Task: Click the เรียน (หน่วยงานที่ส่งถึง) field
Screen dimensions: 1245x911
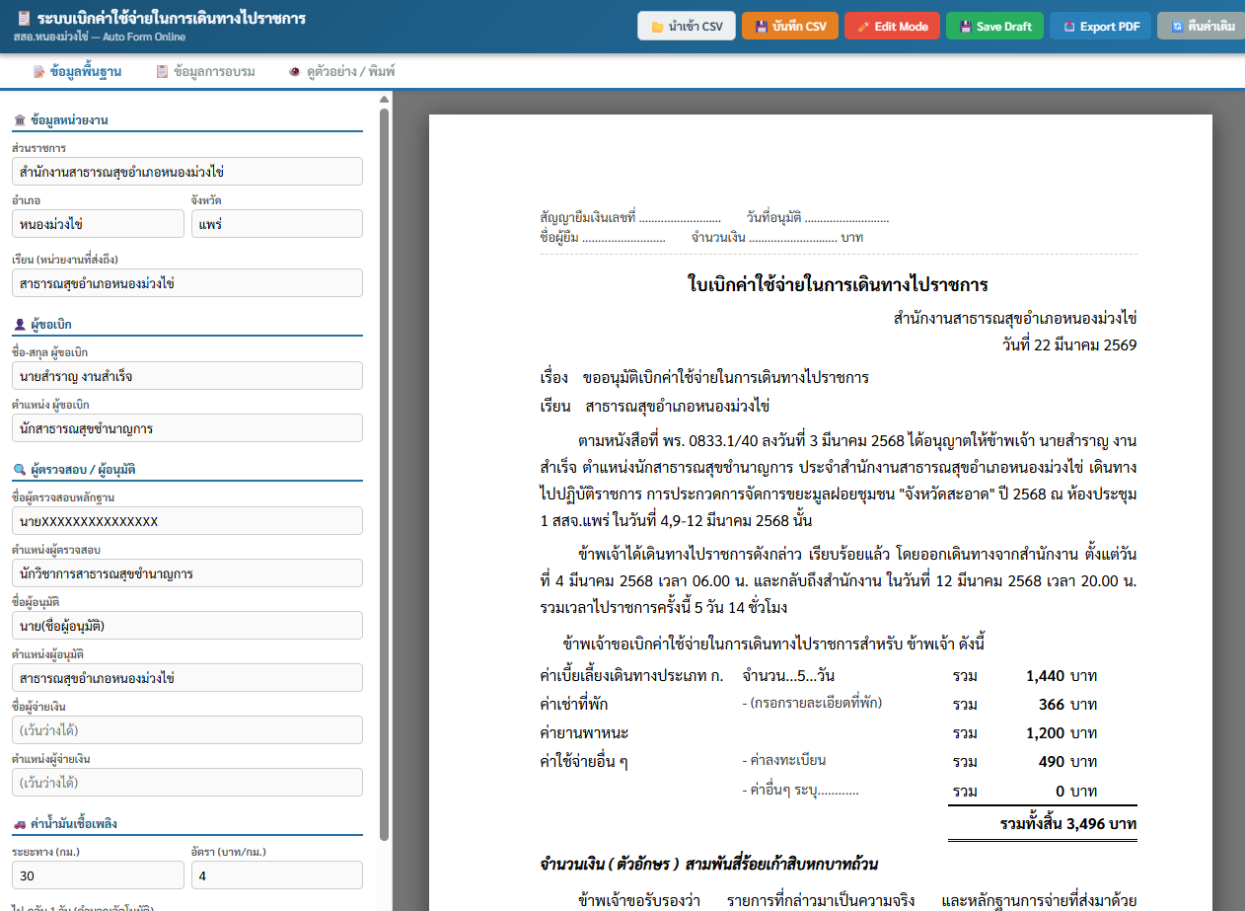Action: (x=187, y=283)
